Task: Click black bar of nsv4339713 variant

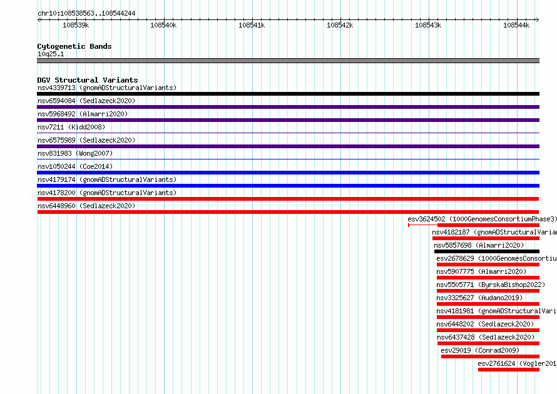Action: tap(288, 94)
